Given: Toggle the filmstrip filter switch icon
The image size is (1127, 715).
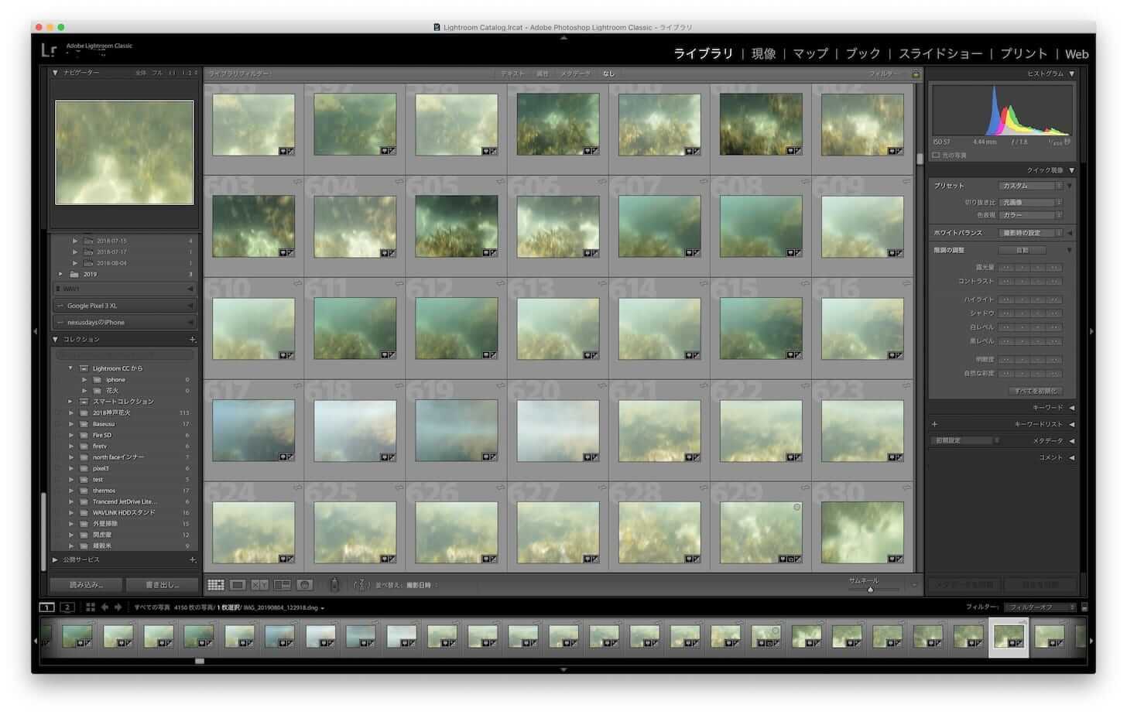Looking at the screenshot, I should [x=1084, y=607].
